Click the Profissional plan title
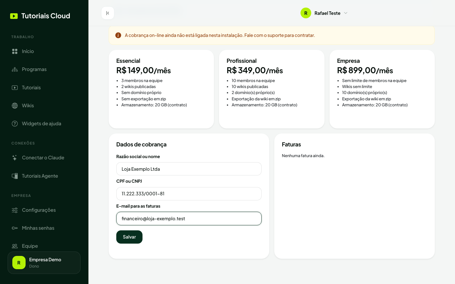This screenshot has width=455, height=284. 241,61
